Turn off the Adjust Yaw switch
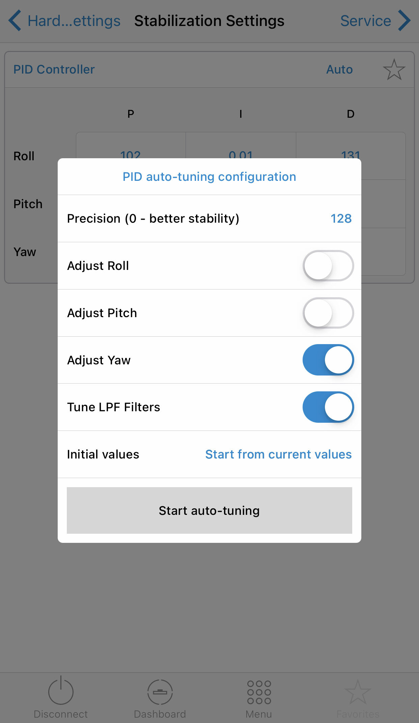 point(328,360)
